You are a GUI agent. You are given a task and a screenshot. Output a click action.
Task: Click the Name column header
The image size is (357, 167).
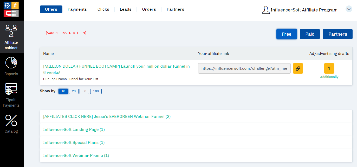tap(48, 54)
